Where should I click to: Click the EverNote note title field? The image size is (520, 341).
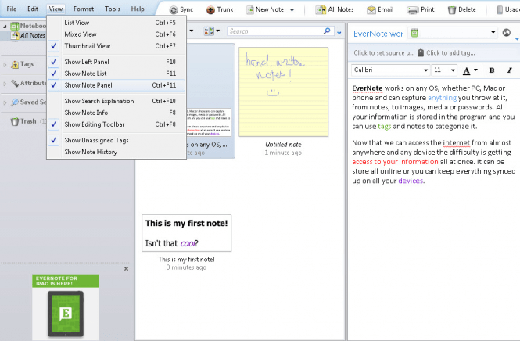pyautogui.click(x=378, y=34)
